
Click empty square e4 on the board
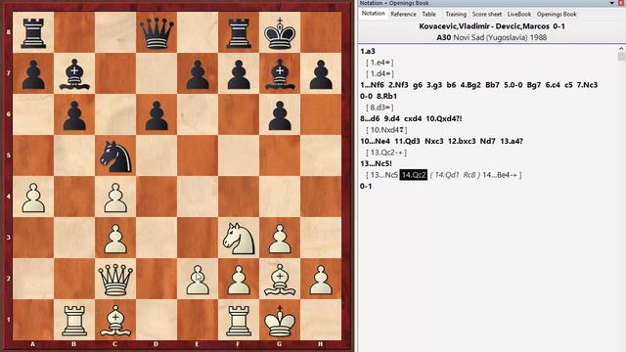tap(198, 198)
